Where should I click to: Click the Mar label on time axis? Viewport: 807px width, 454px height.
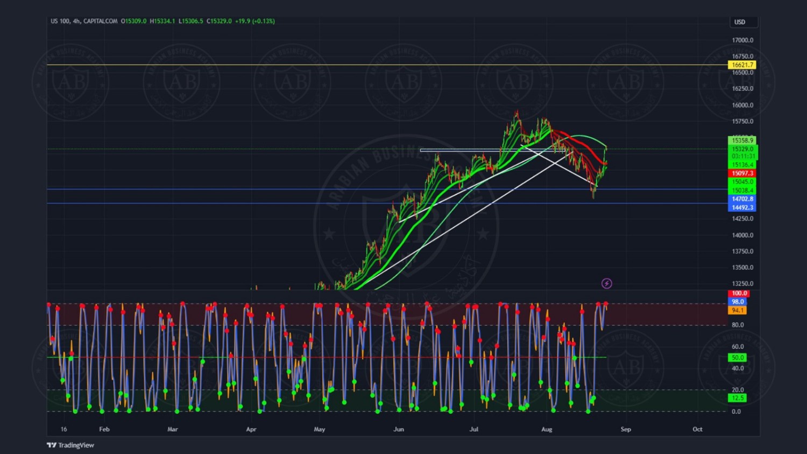click(173, 429)
